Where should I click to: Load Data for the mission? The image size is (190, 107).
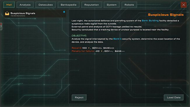(x=174, y=97)
